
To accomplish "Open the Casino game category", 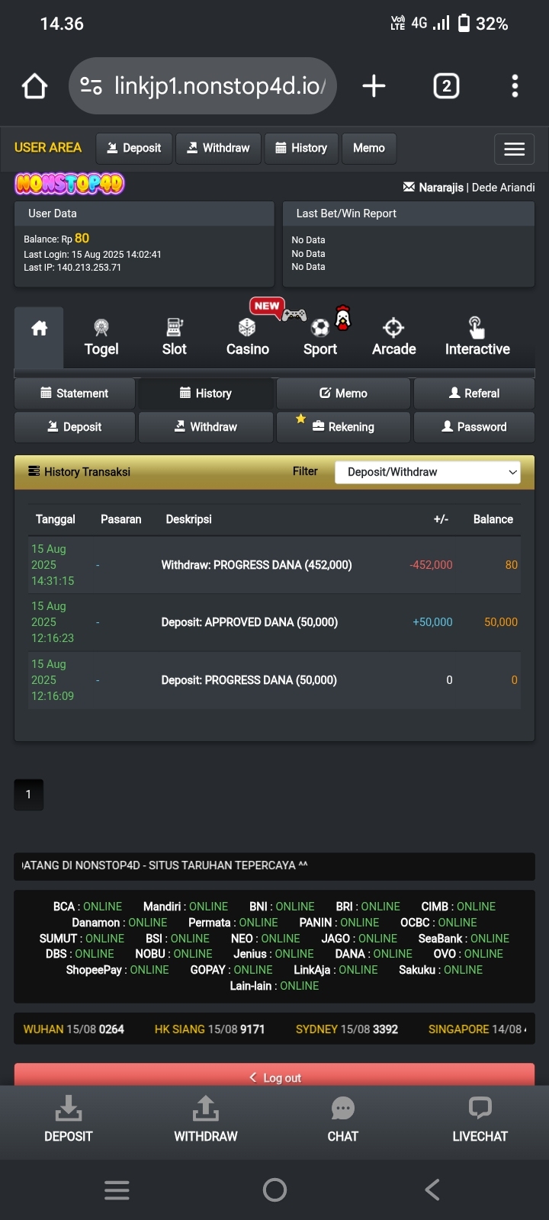I will (247, 338).
